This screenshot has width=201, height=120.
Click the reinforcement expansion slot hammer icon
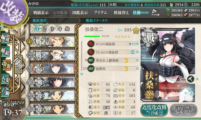[190, 79]
